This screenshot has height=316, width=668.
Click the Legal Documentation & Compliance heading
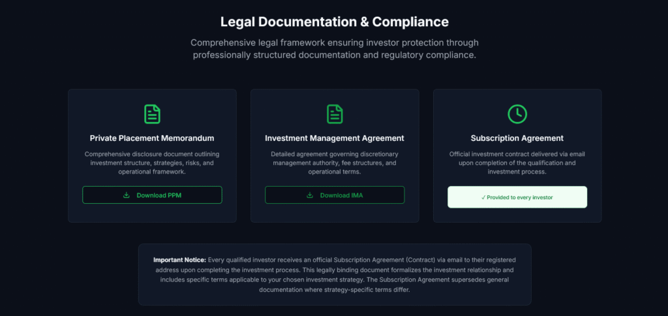click(x=334, y=22)
